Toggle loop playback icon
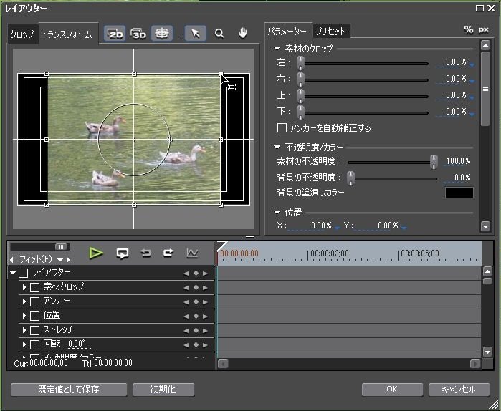This screenshot has height=411, width=501. [x=123, y=253]
